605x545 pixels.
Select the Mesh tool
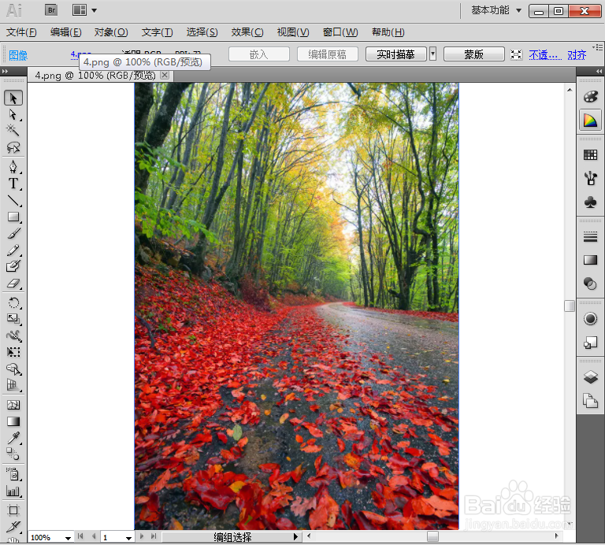pos(13,405)
